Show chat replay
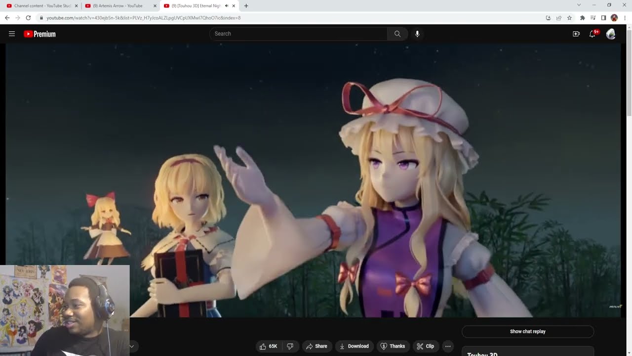The height and width of the screenshot is (356, 632). tap(528, 331)
